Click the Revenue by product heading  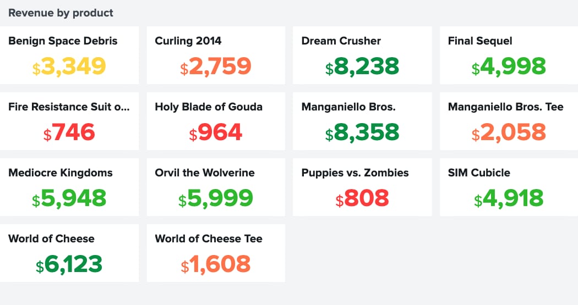(x=61, y=13)
